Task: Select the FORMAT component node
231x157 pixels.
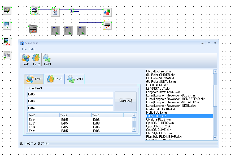Action: pos(55,12)
